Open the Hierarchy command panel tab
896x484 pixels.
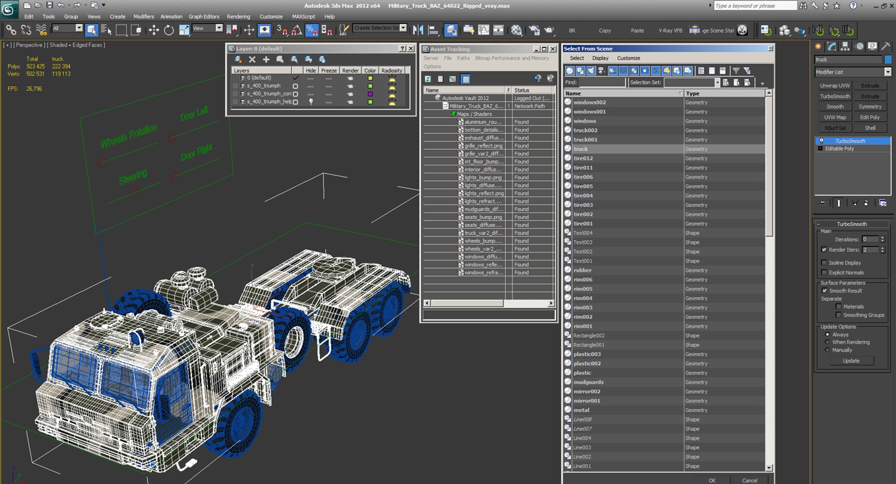point(845,46)
